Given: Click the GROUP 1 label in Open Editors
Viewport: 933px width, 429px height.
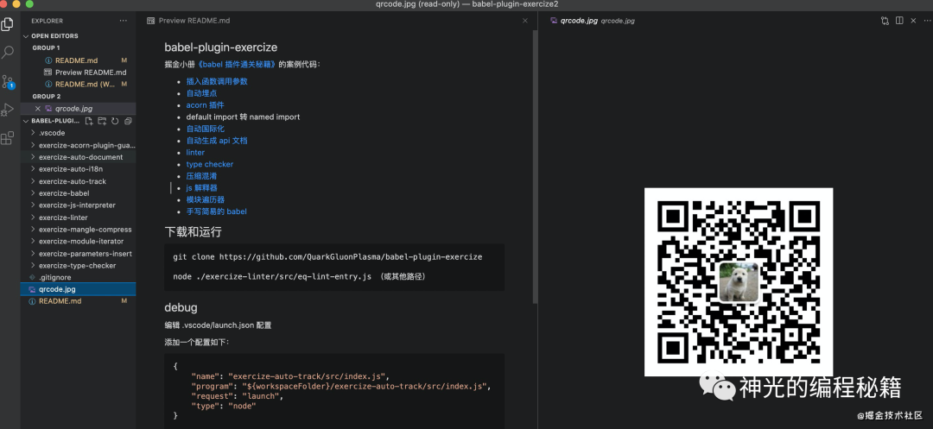Looking at the screenshot, I should pos(47,48).
